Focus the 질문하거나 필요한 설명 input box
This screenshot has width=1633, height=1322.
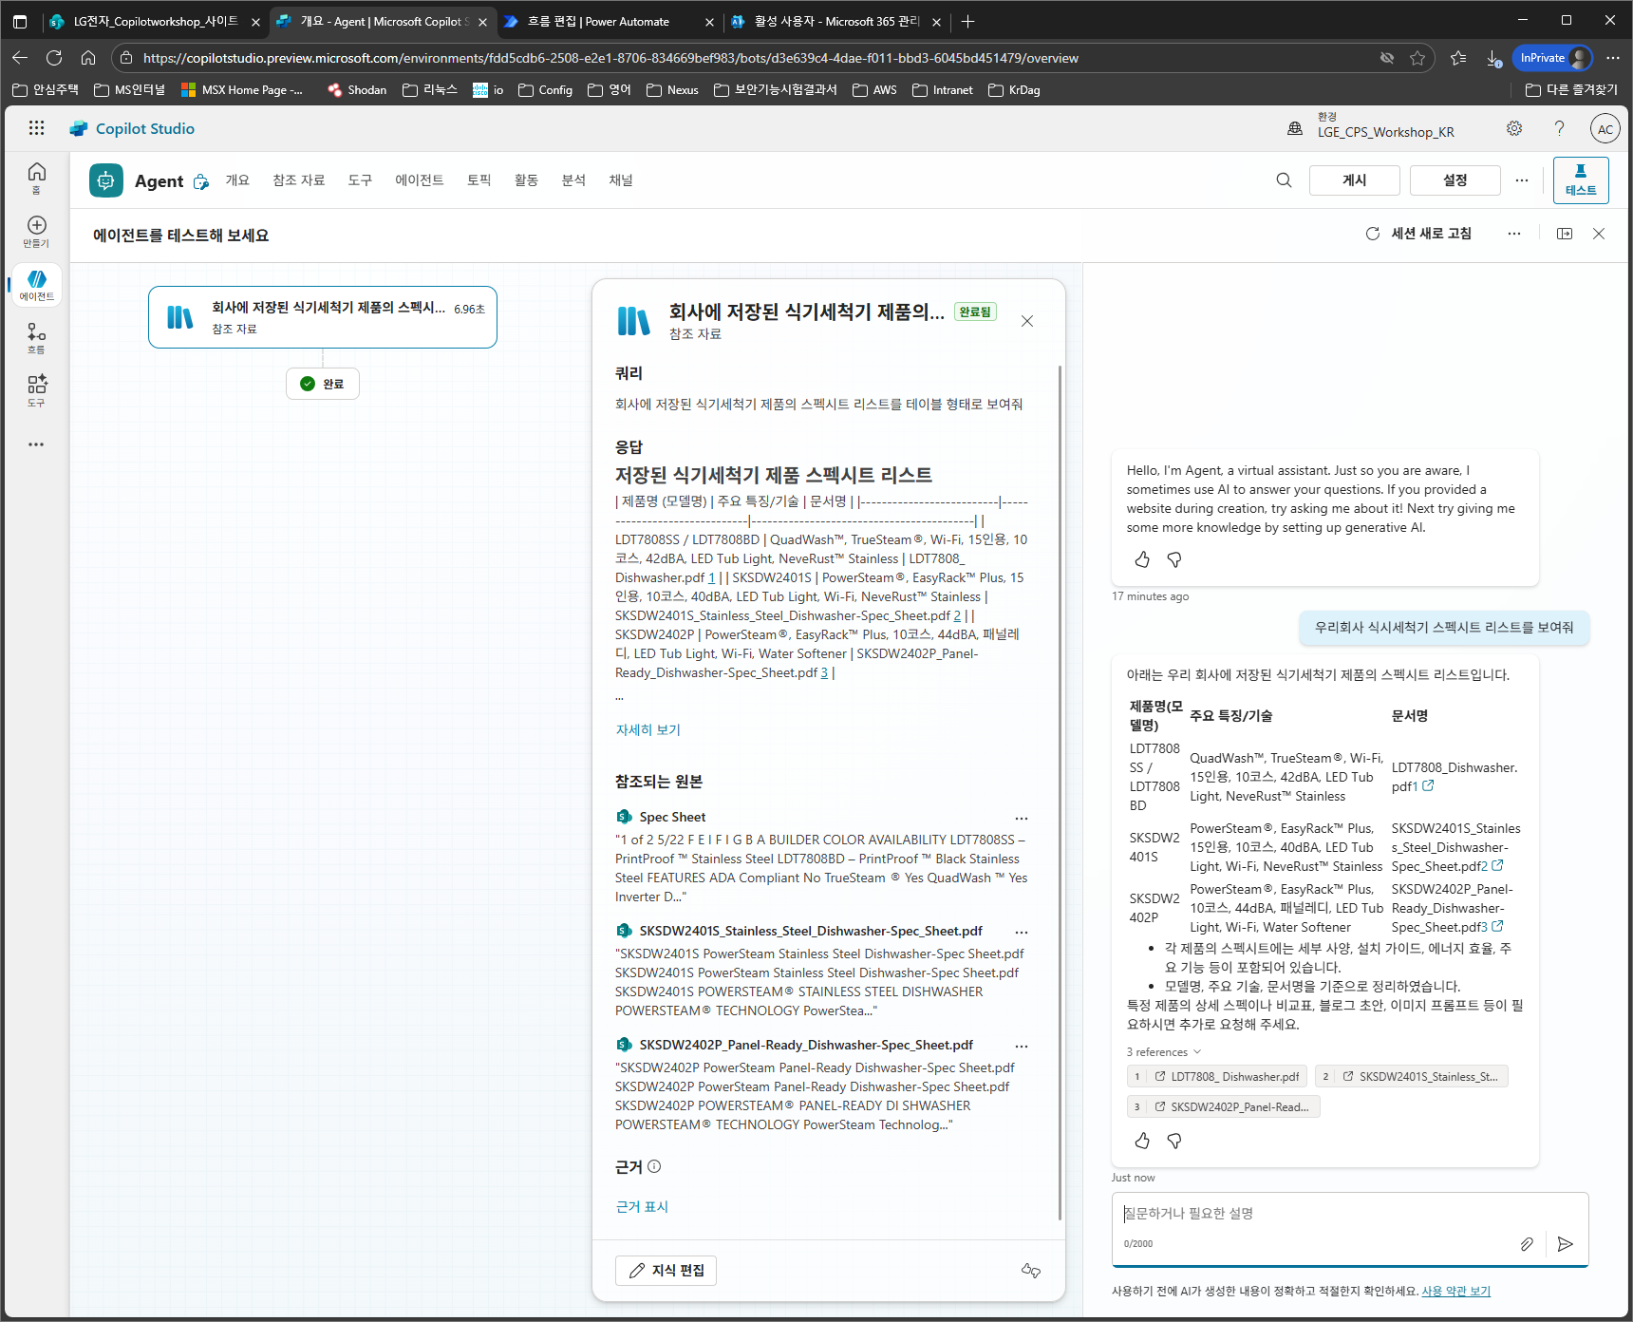(x=1321, y=1214)
